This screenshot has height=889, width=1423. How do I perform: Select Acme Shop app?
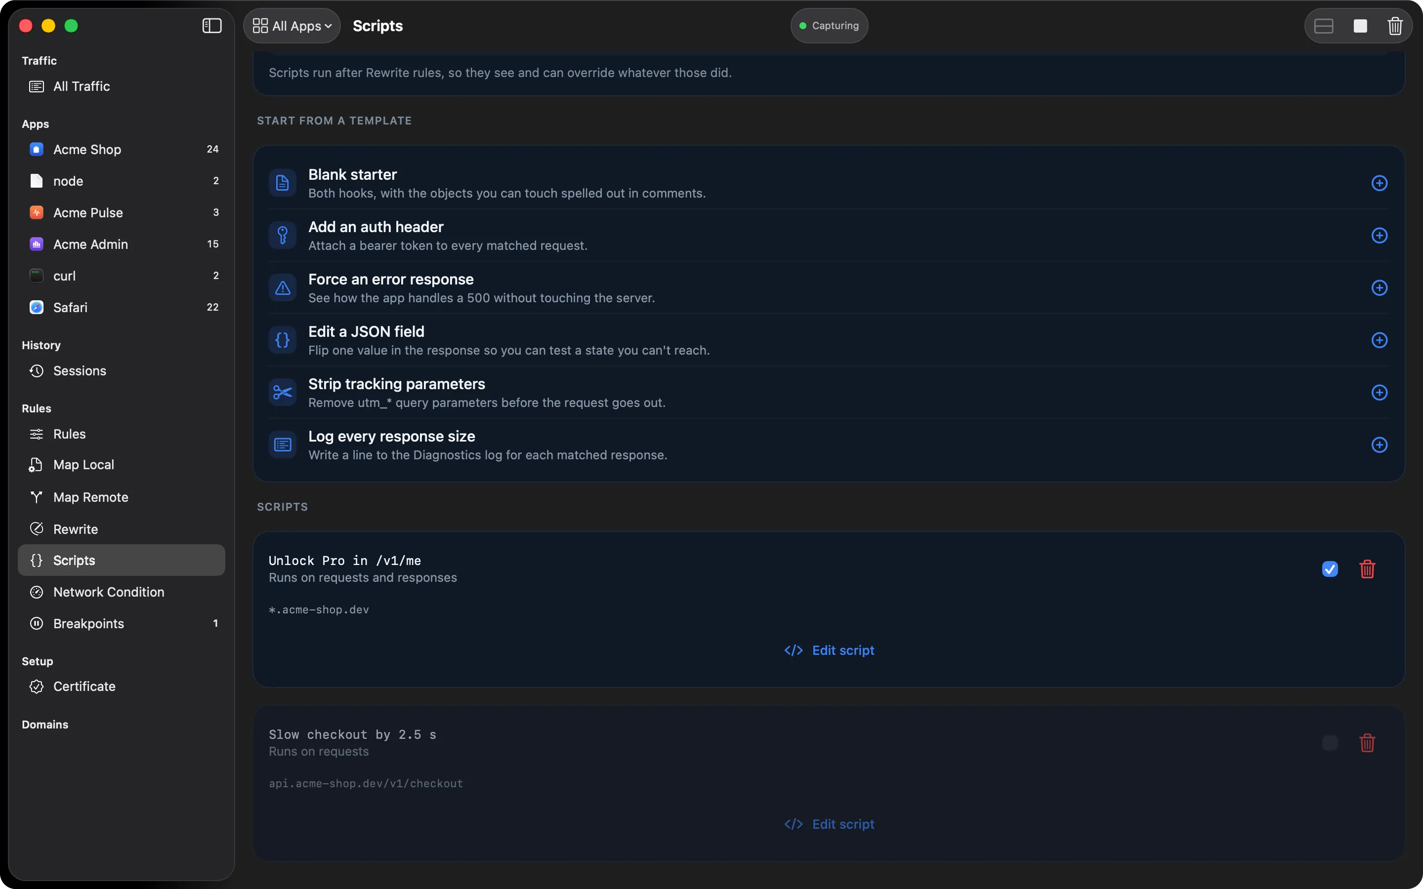(122, 149)
